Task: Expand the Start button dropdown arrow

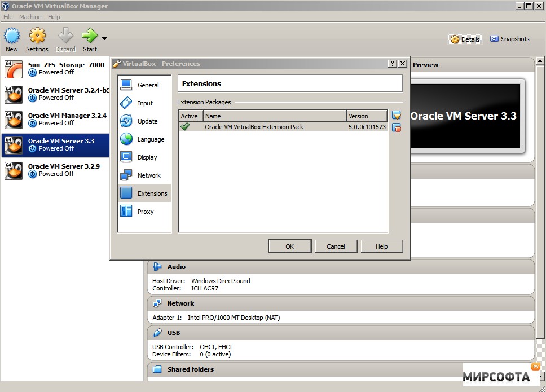Action: pos(104,38)
